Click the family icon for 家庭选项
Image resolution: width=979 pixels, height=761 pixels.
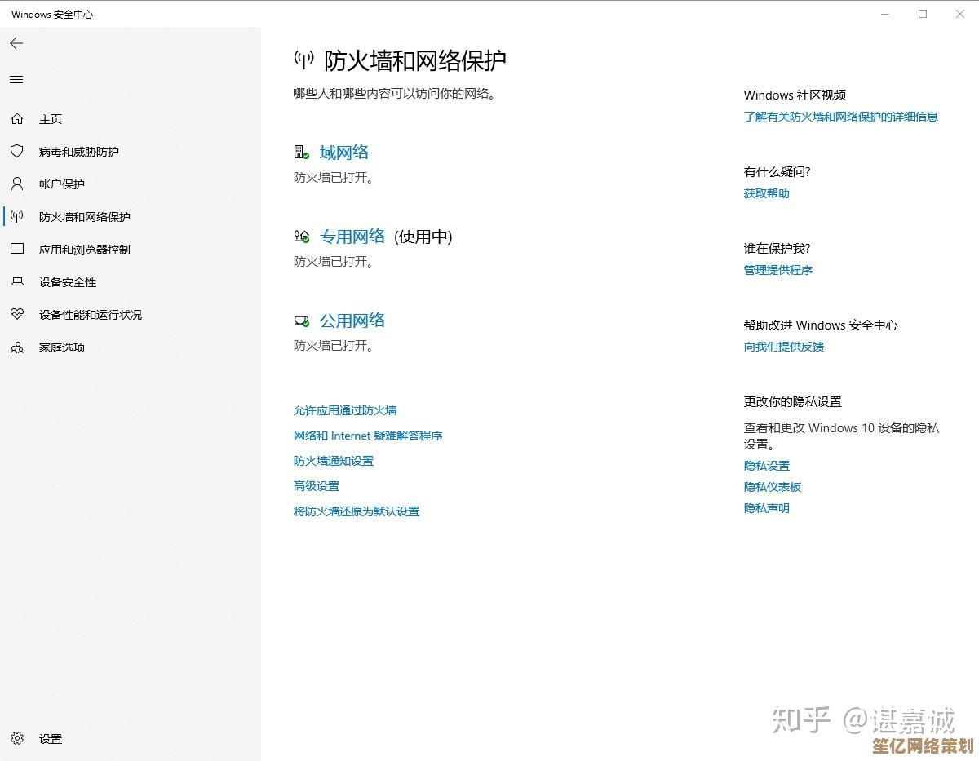tap(17, 347)
